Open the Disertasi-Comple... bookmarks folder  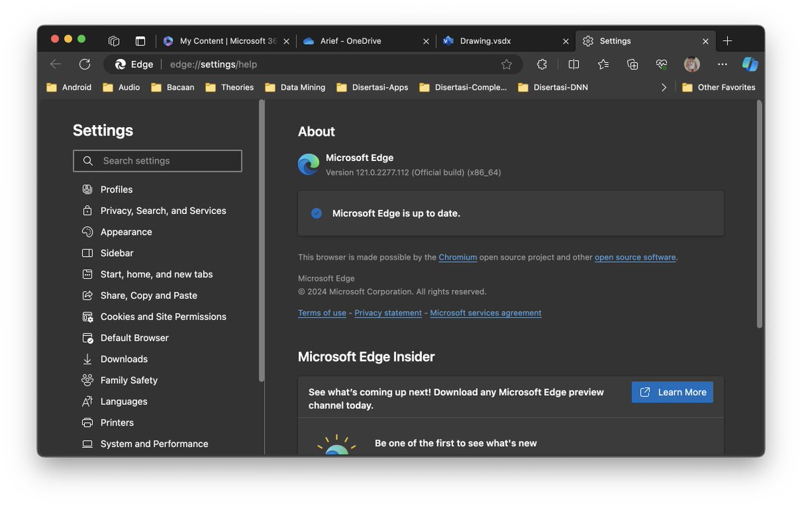tap(463, 87)
